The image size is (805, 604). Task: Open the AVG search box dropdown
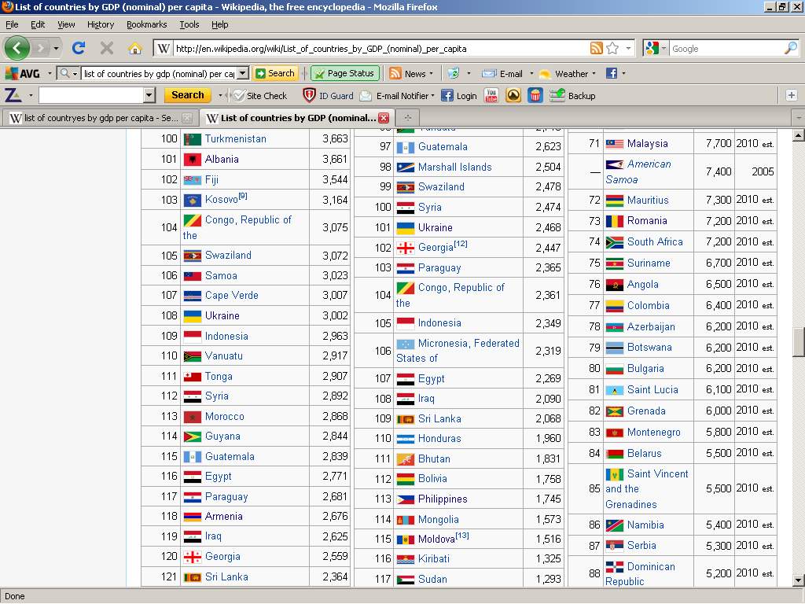point(242,73)
